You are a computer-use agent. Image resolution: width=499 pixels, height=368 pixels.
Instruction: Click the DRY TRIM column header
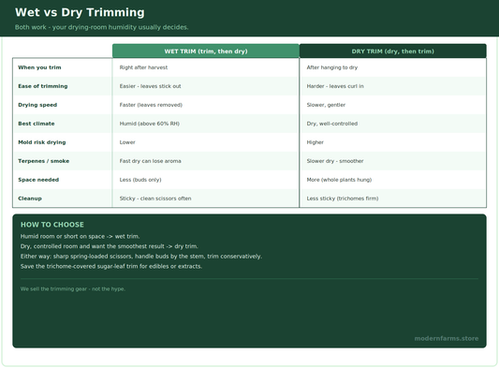(x=392, y=51)
